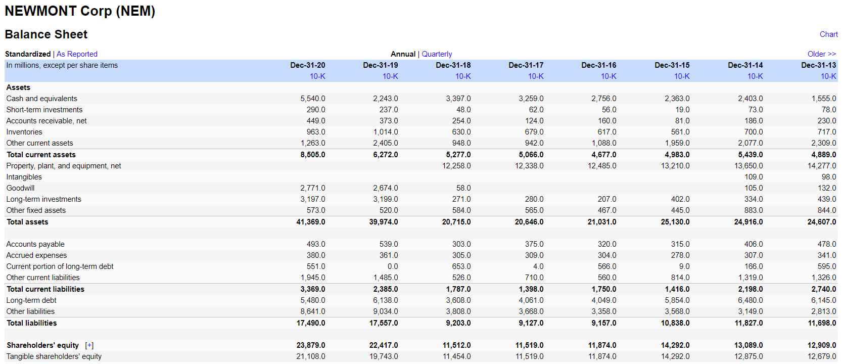The width and height of the screenshot is (842, 364).
Task: Click inventories value 1,014.0
Action: [386, 132]
